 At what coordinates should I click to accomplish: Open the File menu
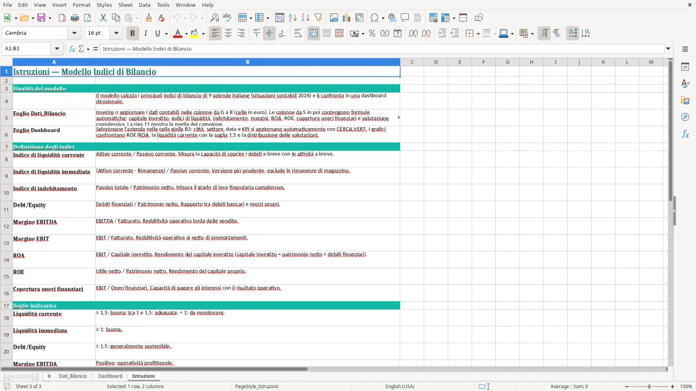coord(8,5)
